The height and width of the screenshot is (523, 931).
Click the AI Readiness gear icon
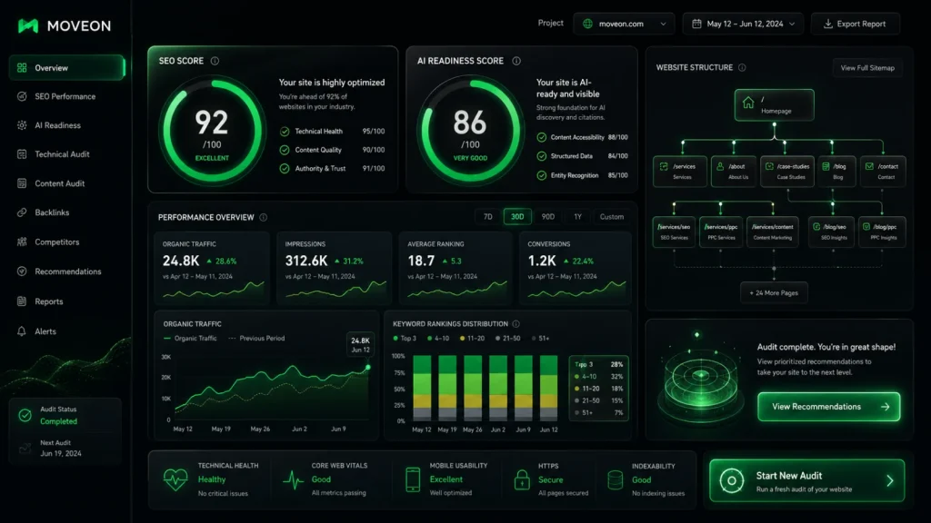22,125
